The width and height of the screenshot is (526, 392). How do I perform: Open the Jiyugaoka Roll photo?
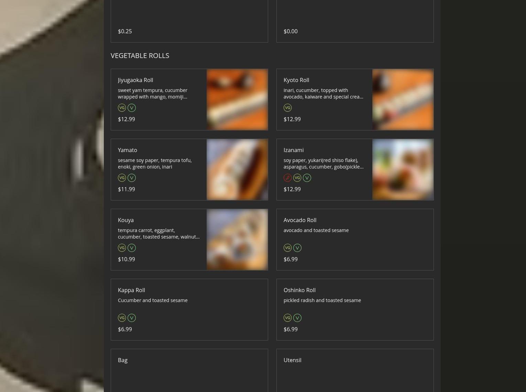point(237,100)
